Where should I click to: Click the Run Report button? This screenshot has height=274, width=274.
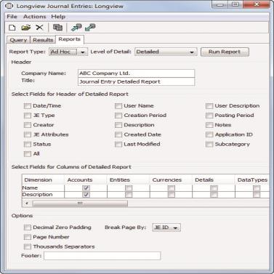click(x=225, y=52)
